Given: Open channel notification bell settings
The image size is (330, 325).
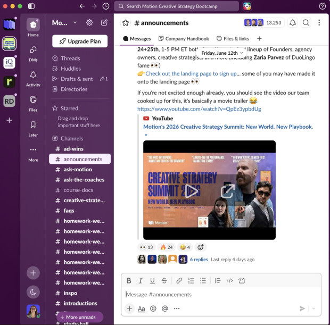Looking at the screenshot, I should (293, 23).
